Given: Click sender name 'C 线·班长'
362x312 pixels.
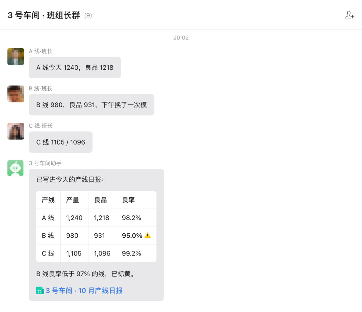Looking at the screenshot, I should click(x=41, y=126).
